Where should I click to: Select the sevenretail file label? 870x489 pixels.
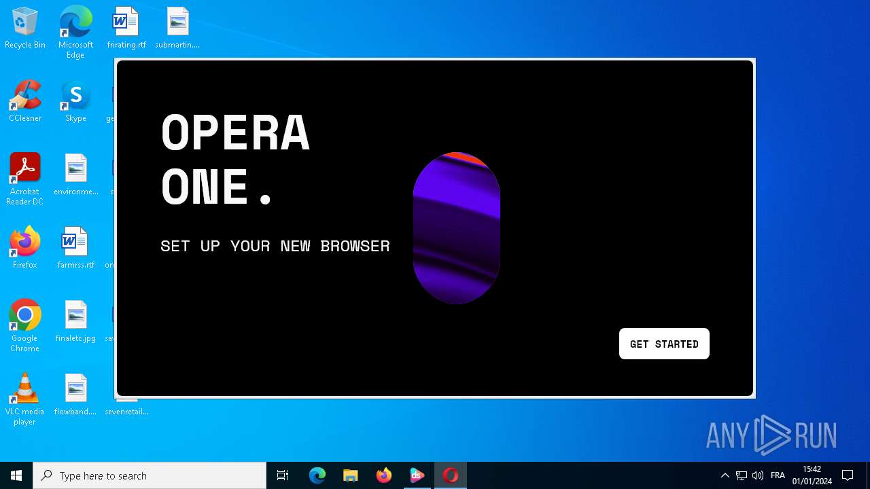tap(127, 412)
